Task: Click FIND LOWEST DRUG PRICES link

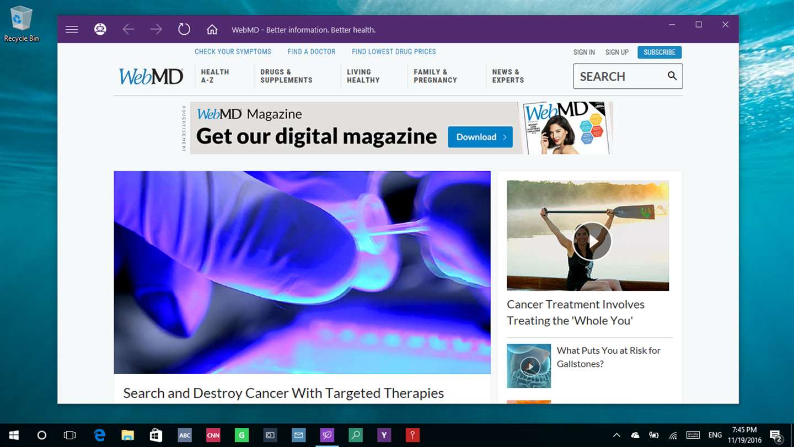Action: coord(394,51)
